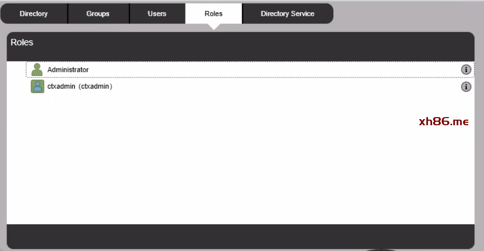
Task: Select the Roles tab
Action: coord(214,14)
